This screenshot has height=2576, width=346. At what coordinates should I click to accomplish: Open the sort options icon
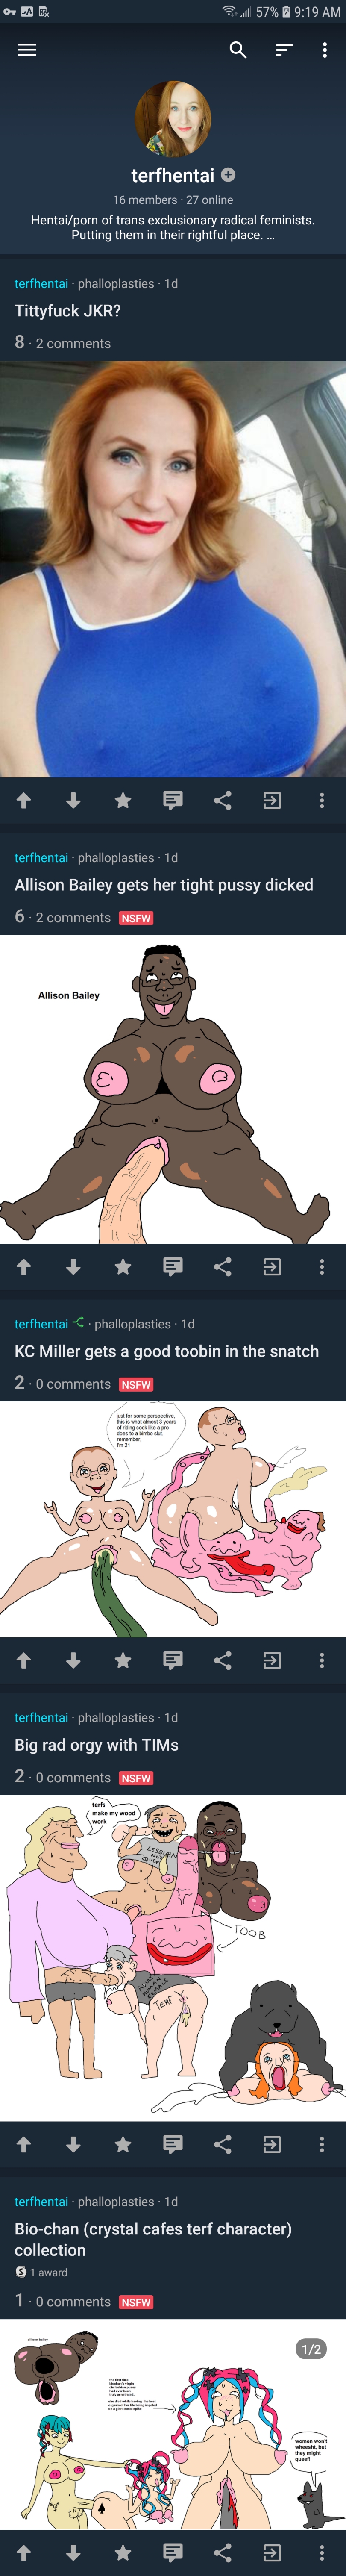(x=284, y=50)
